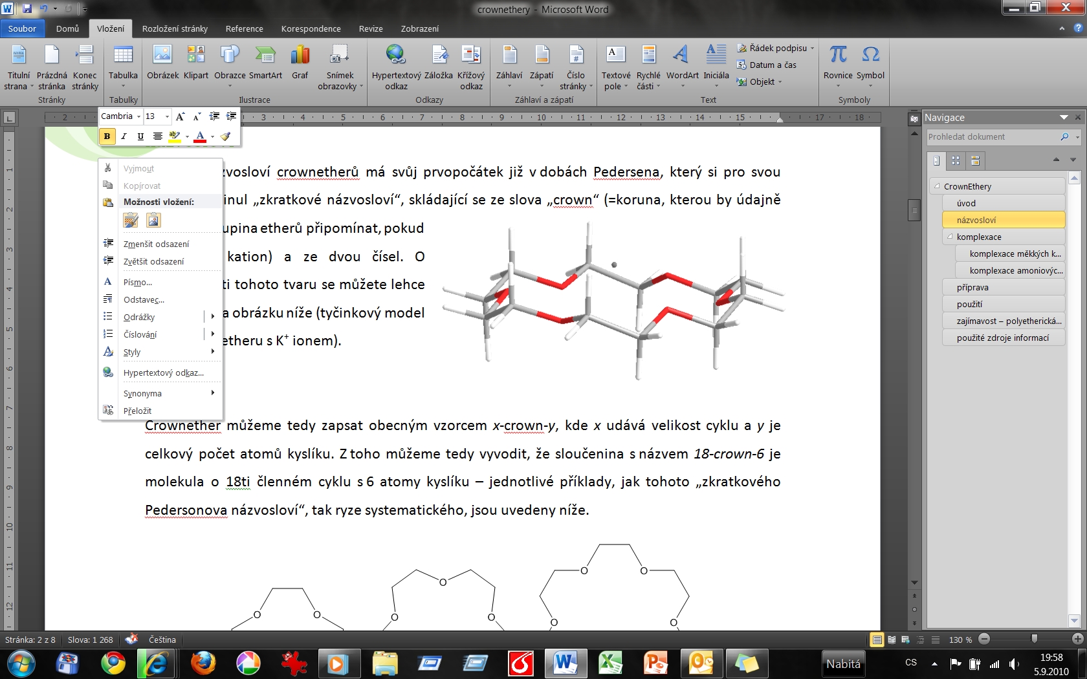Apply red font color button
Viewport: 1087px width, 679px height.
coord(201,136)
